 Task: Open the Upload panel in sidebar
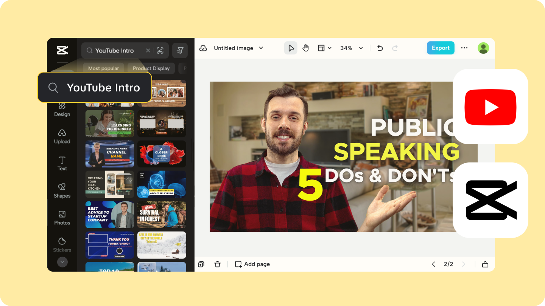pyautogui.click(x=62, y=136)
